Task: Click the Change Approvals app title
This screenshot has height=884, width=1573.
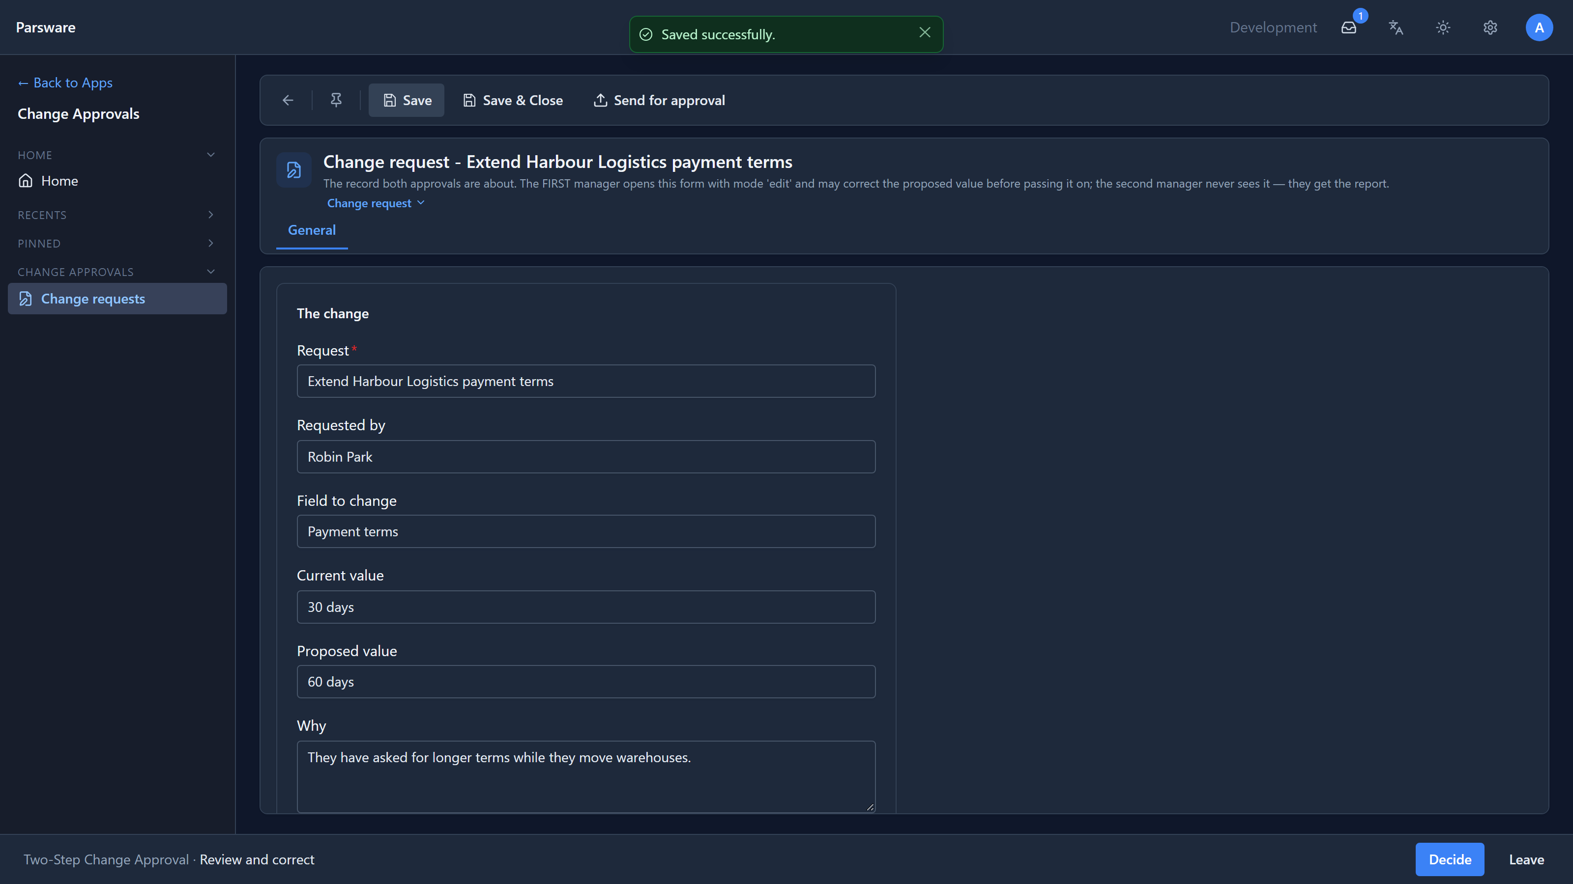Action: (78, 114)
